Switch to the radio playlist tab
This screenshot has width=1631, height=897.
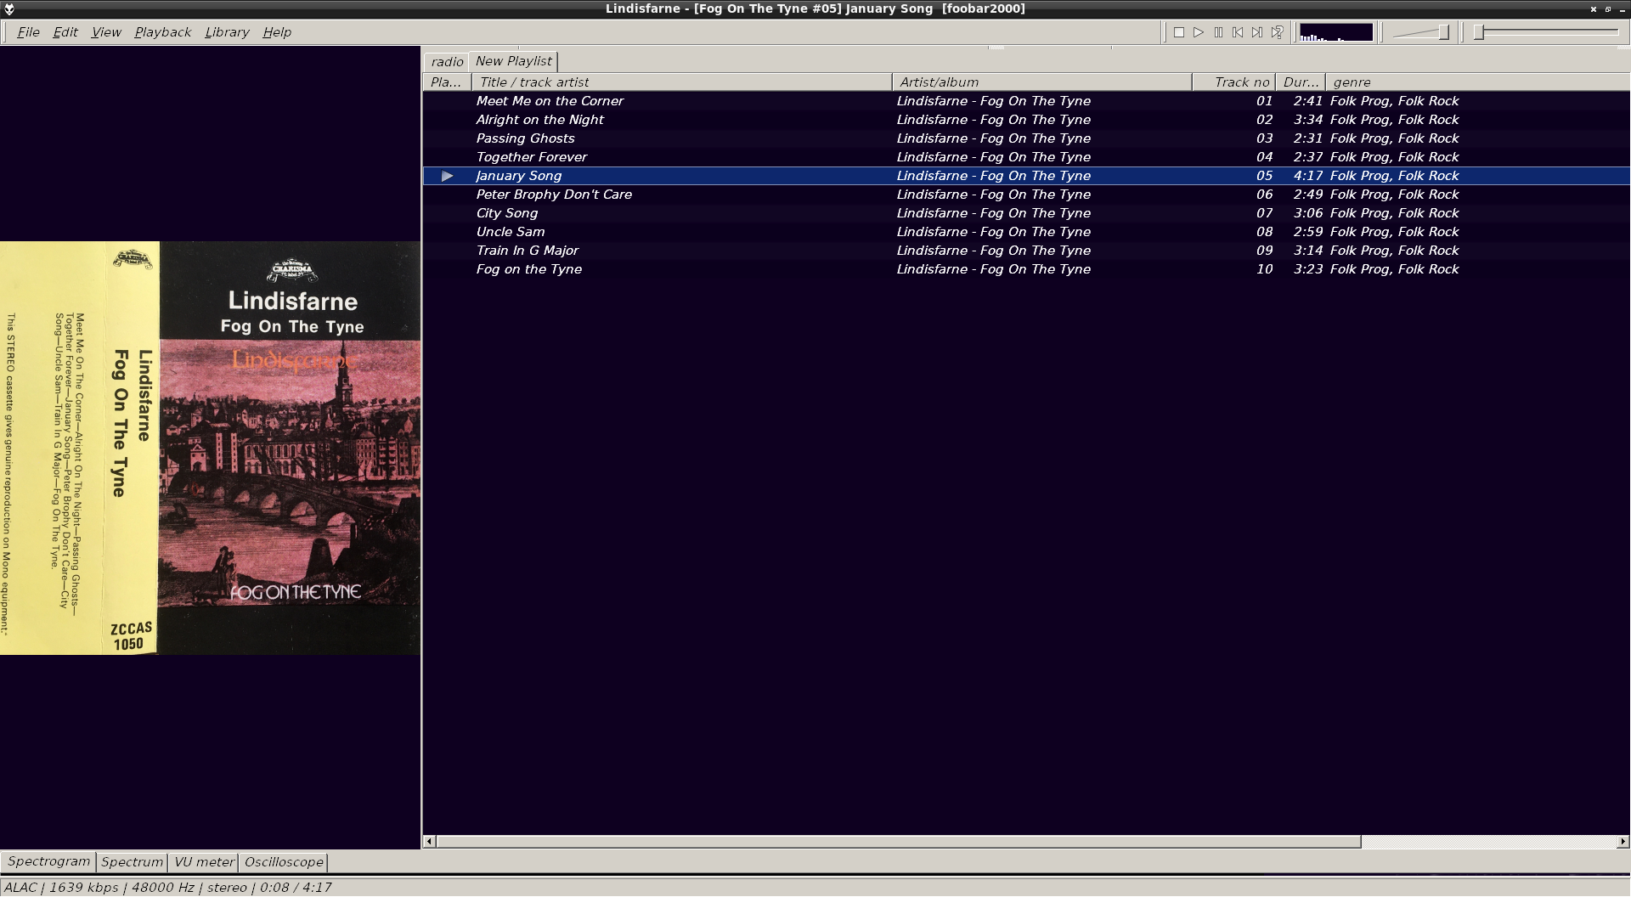pyautogui.click(x=447, y=62)
